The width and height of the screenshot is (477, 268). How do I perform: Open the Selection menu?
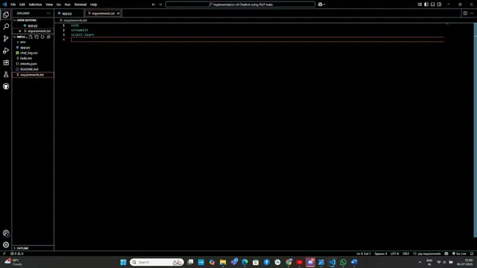(35, 4)
